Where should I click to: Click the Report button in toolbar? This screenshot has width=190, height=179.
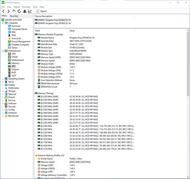(x=41, y=11)
